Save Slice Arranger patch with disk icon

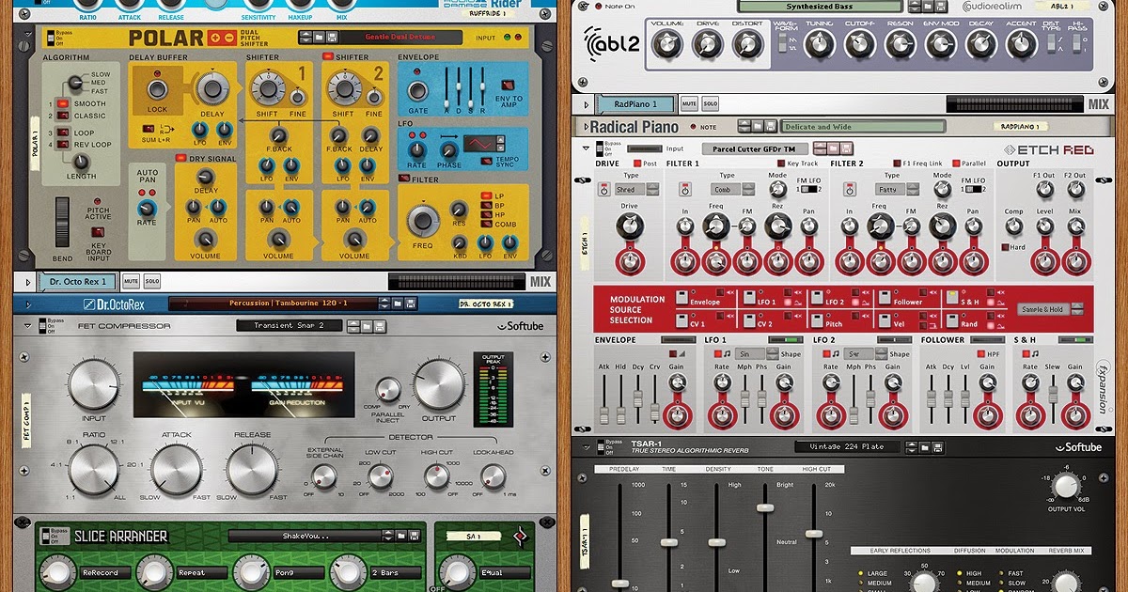pos(415,536)
